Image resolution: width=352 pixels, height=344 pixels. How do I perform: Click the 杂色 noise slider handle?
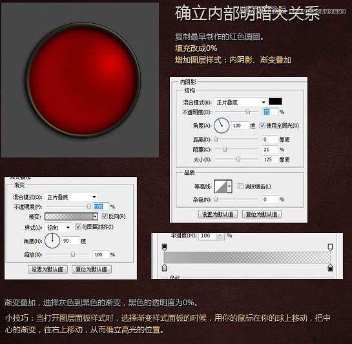click(216, 199)
